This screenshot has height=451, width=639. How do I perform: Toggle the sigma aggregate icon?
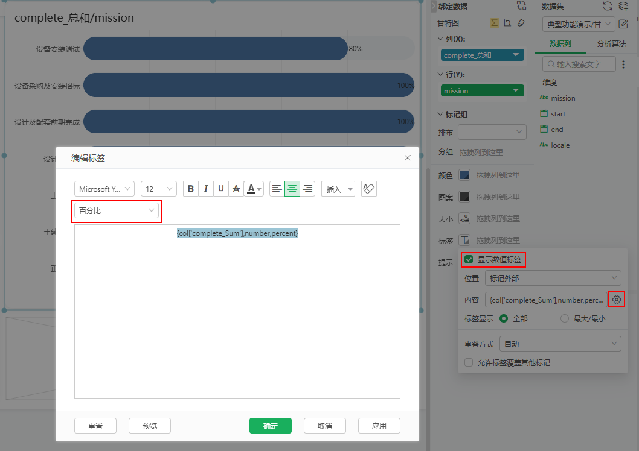tap(494, 23)
